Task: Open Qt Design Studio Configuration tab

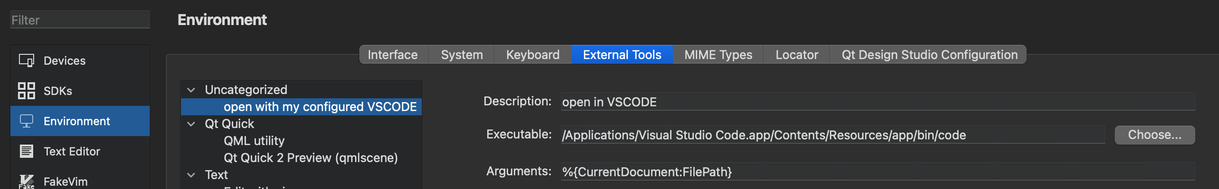Action: coord(929,55)
